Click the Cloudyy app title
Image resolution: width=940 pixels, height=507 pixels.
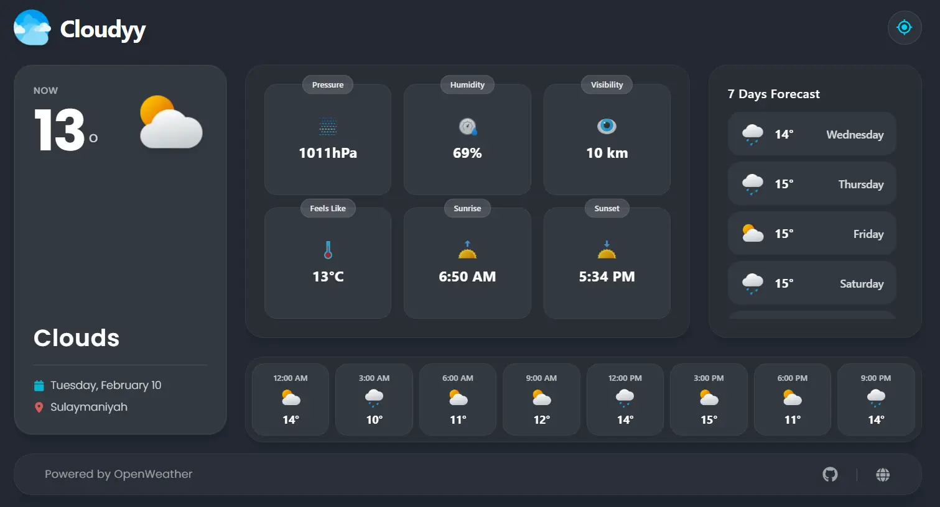tap(103, 29)
